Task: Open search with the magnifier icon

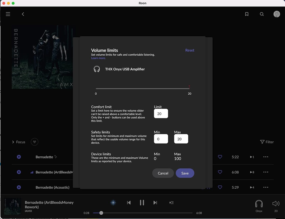Action: (262, 14)
